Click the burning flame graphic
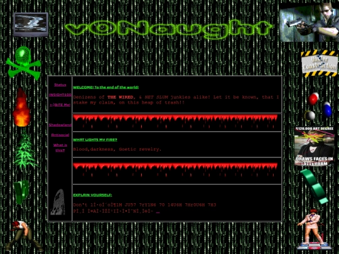The image size is (339, 254). [x=21, y=107]
